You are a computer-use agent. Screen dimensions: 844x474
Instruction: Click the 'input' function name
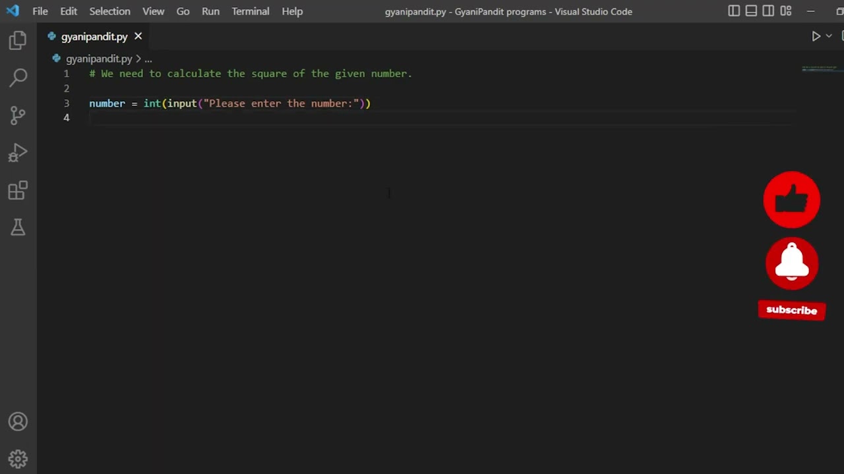click(x=182, y=103)
